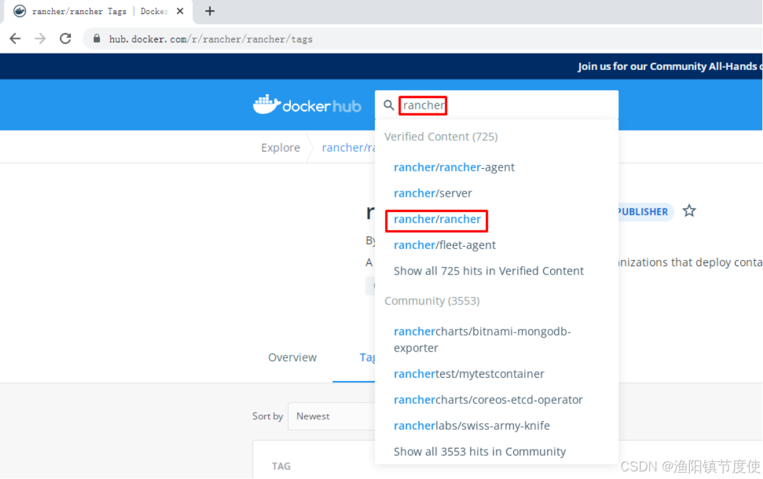Star the repository with star icon

(x=689, y=211)
